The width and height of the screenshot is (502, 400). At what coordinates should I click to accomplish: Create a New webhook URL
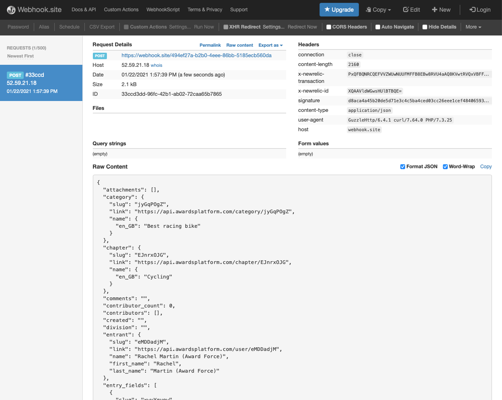441,10
